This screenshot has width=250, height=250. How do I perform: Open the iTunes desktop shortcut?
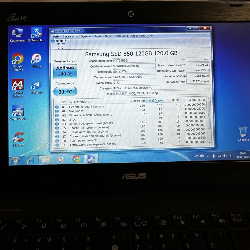pyautogui.click(x=37, y=60)
